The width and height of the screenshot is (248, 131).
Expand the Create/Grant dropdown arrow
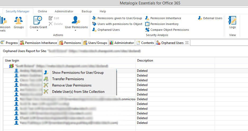point(37,31)
